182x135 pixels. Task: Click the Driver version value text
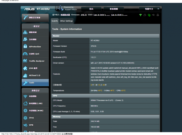click(112, 63)
